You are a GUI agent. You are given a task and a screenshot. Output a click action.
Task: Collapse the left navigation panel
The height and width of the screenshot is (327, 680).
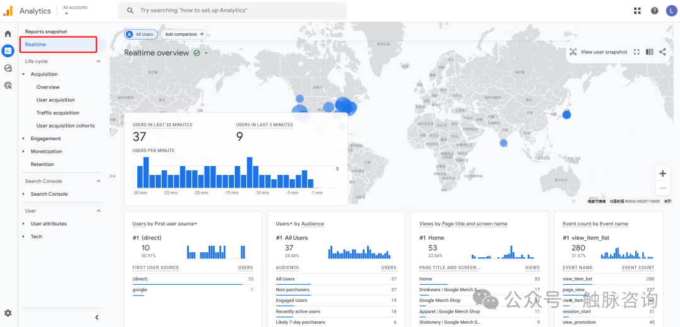(x=96, y=318)
